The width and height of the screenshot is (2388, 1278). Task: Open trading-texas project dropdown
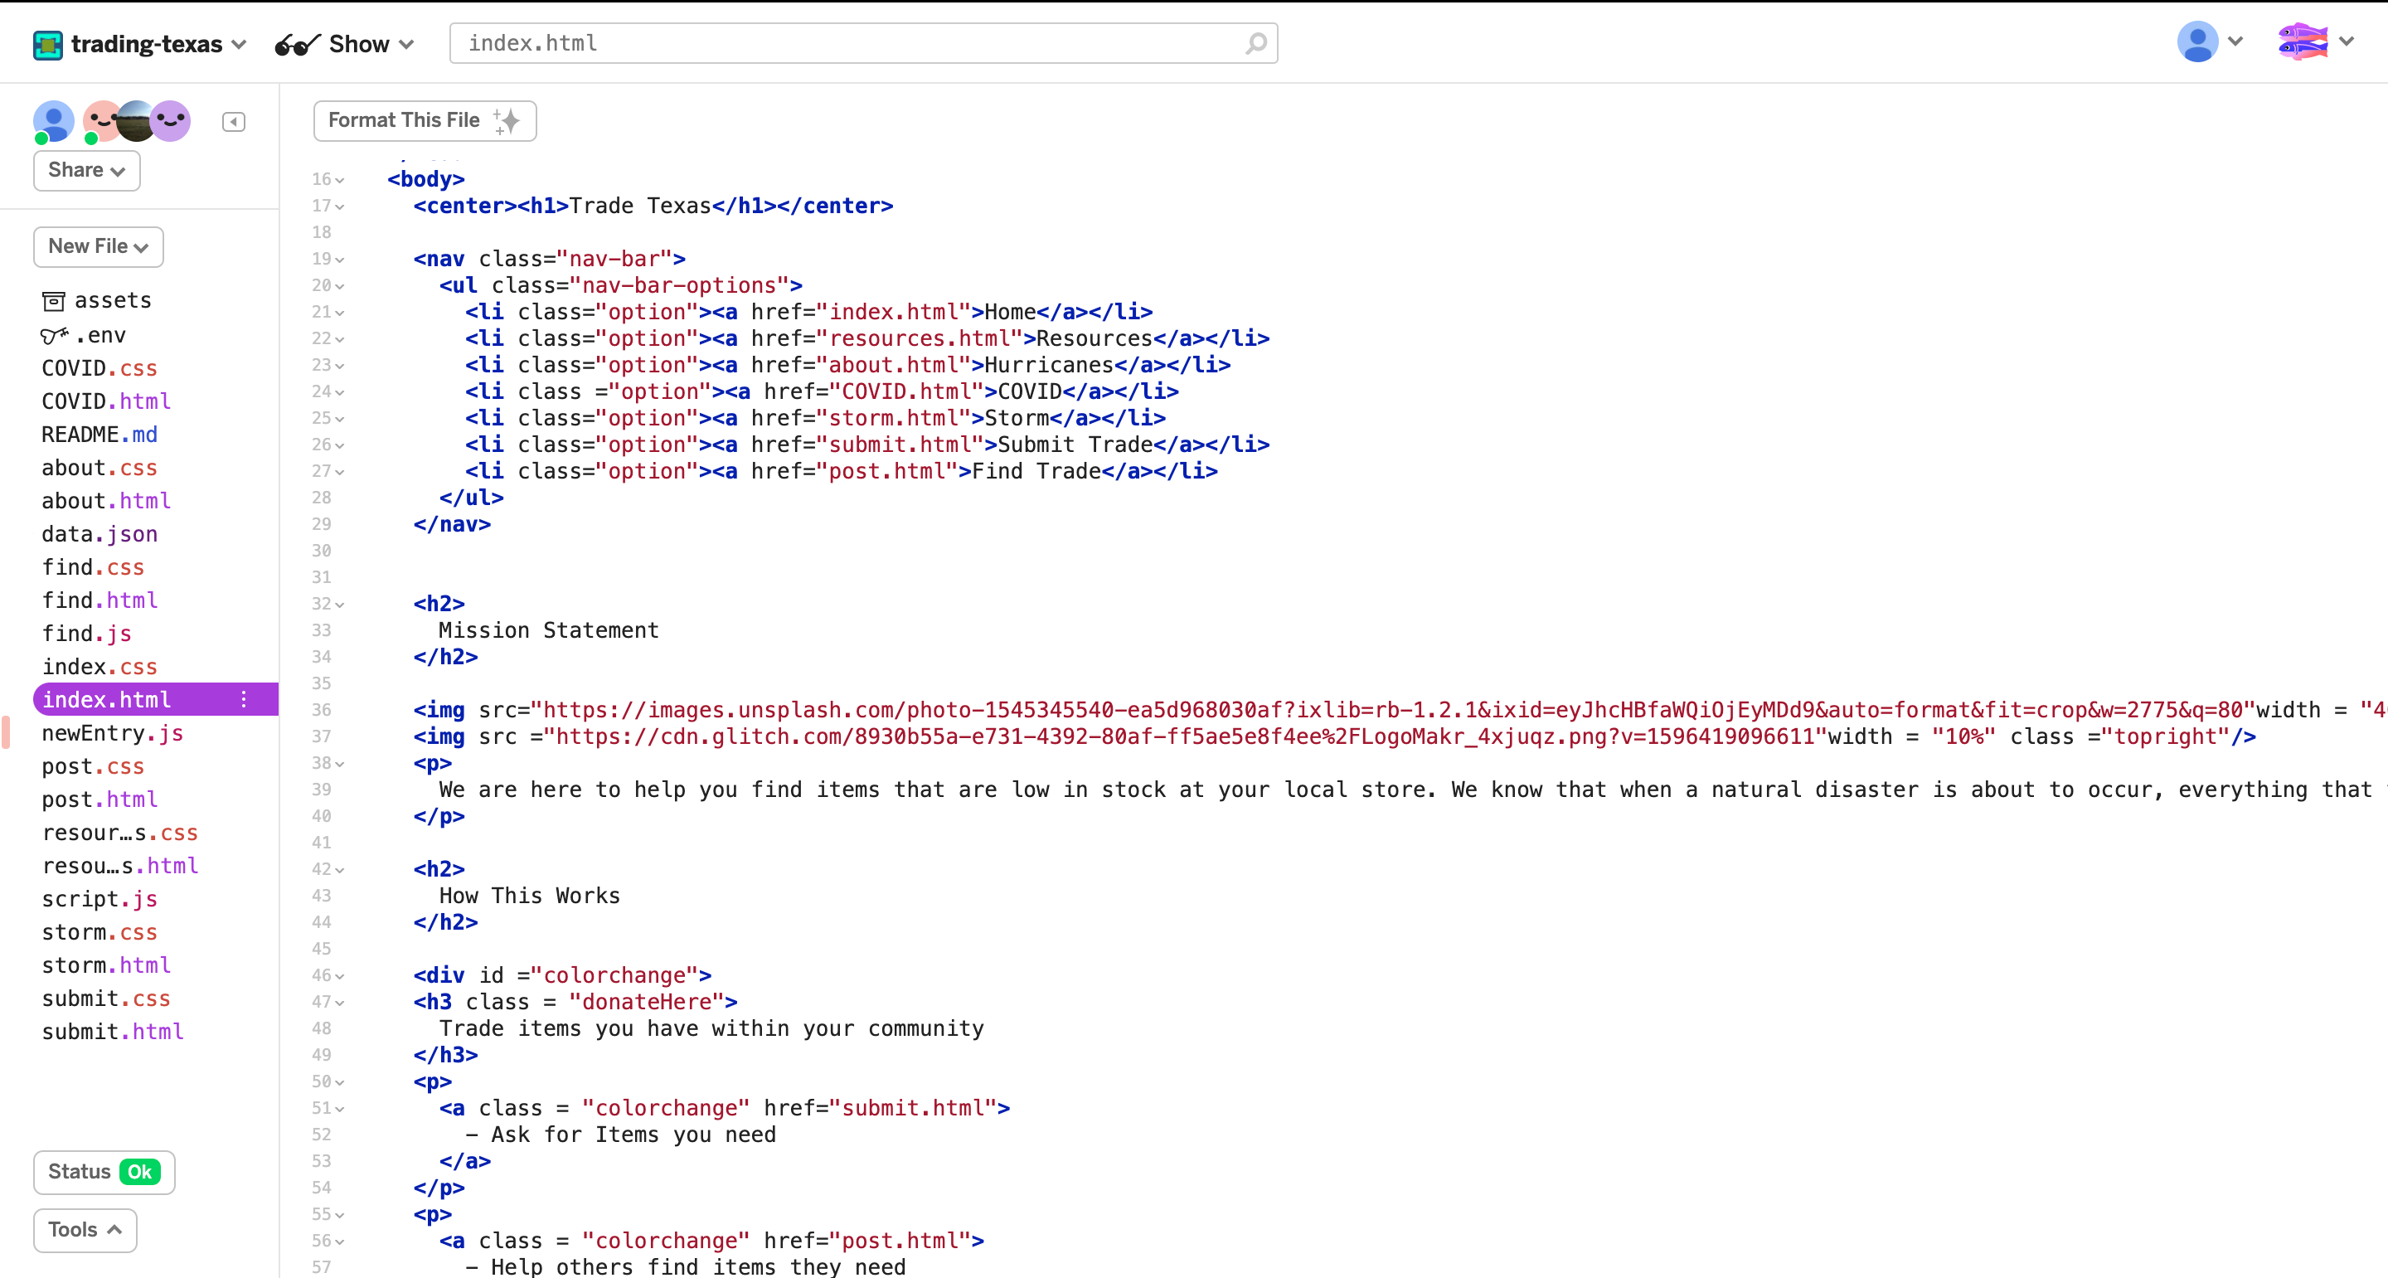tap(238, 44)
